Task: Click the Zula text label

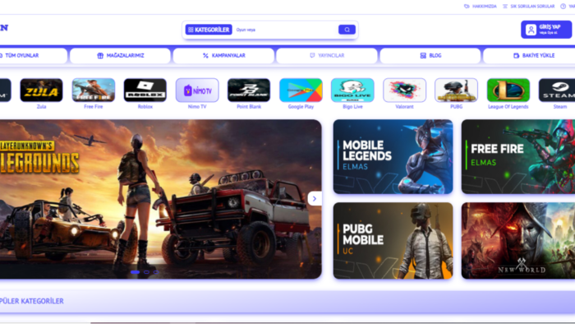Action: point(41,107)
